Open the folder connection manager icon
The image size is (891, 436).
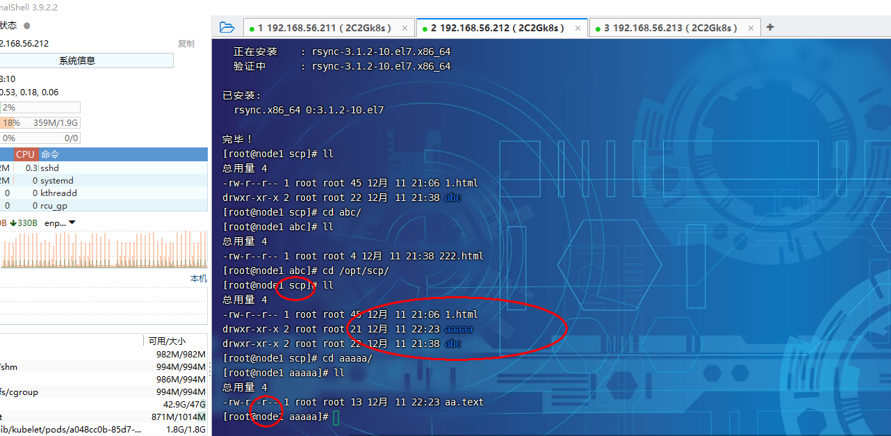click(227, 27)
